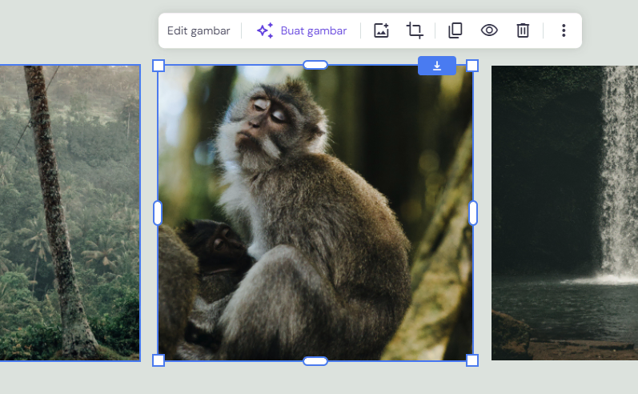638x394 pixels.
Task: Click the bottom-left corner resize handle
Action: tap(158, 360)
